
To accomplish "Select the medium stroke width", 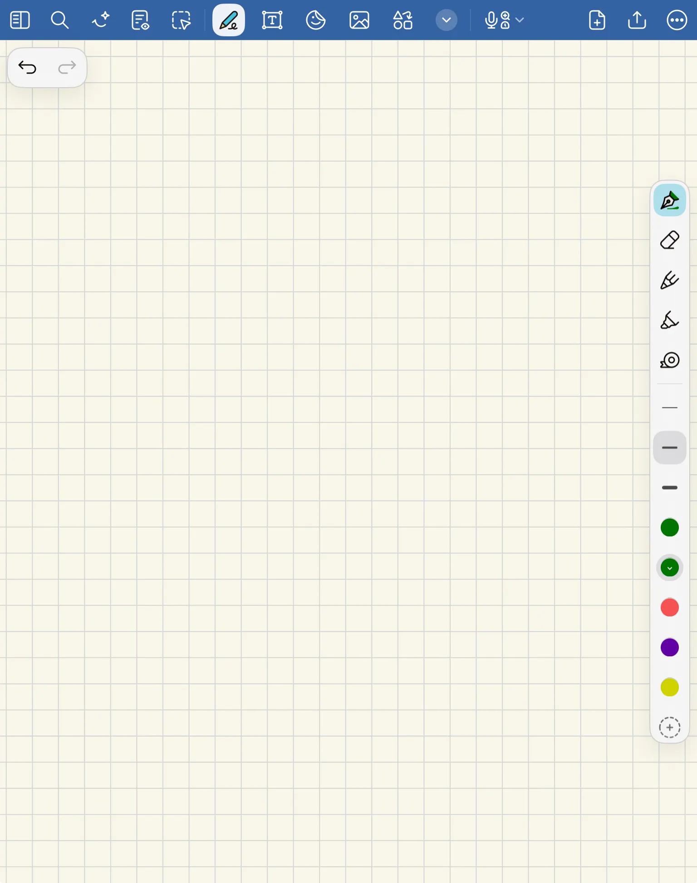I will click(x=669, y=448).
